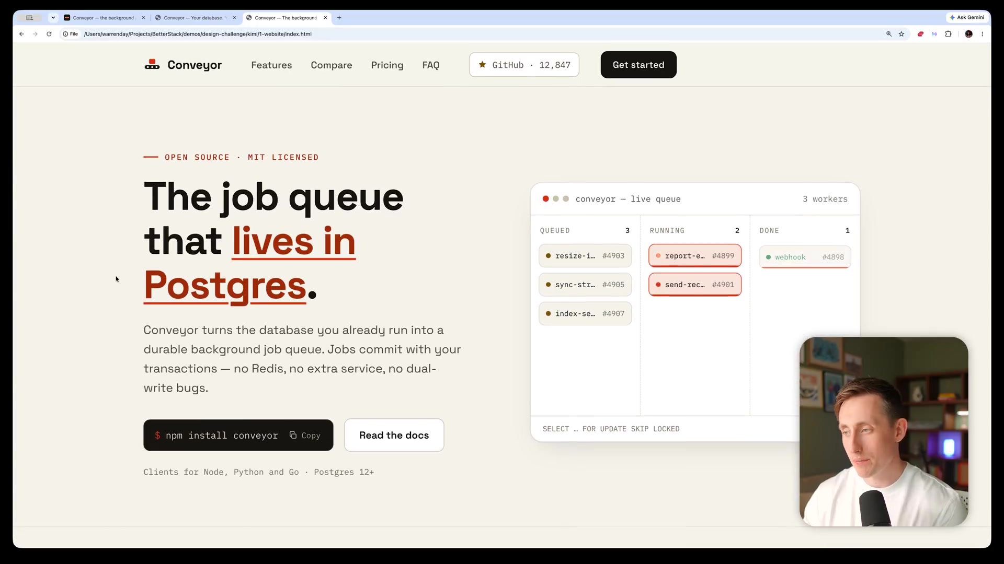Open a new tab with the plus button
Viewport: 1004px width, 564px height.
point(339,18)
